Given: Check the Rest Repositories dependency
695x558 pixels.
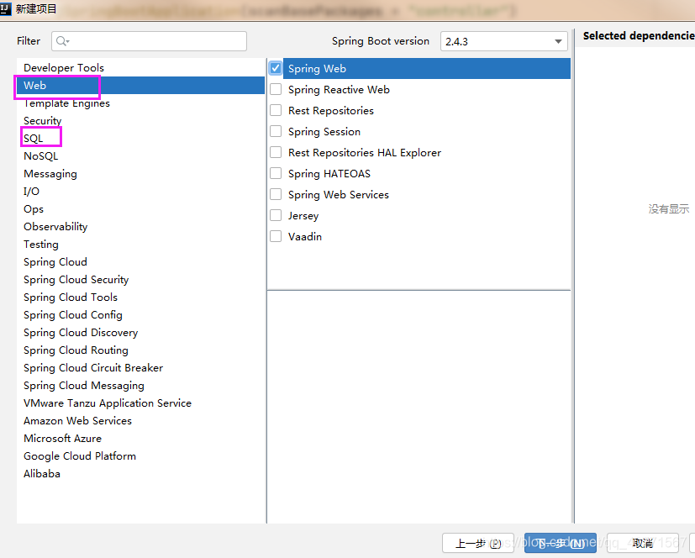Looking at the screenshot, I should pyautogui.click(x=275, y=110).
